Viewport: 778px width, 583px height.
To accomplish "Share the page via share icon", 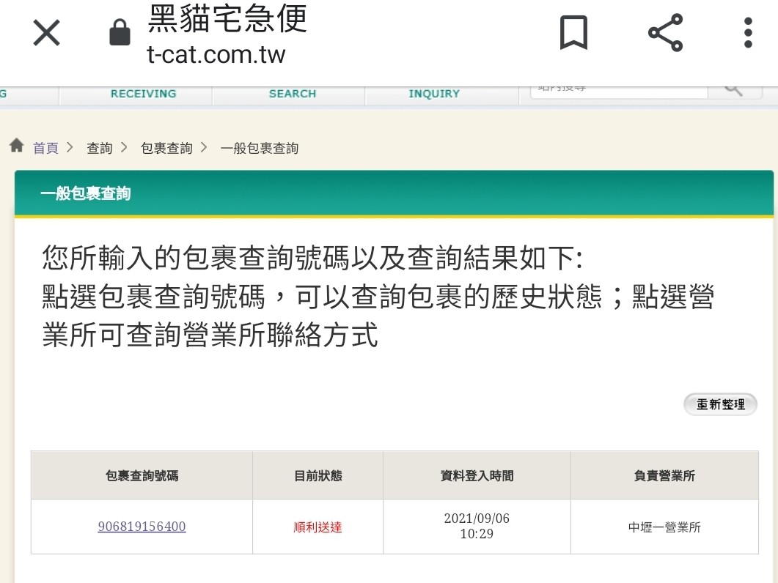I will tap(666, 33).
